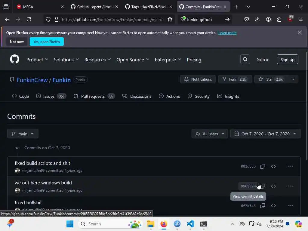The width and height of the screenshot is (308, 231).
Task: Open File Explorer from taskbar
Action: (x=151, y=224)
